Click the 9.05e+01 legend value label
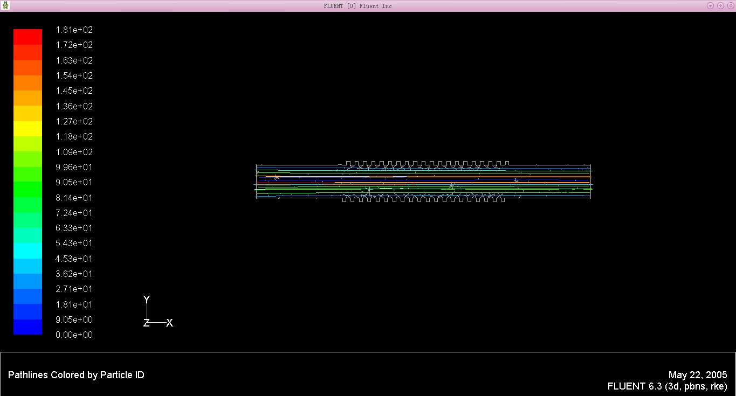The image size is (736, 396). coord(74,183)
